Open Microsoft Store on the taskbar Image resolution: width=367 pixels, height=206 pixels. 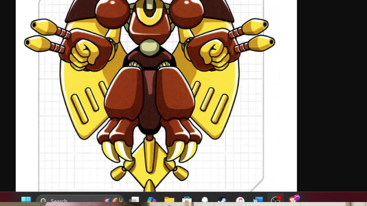click(x=187, y=200)
